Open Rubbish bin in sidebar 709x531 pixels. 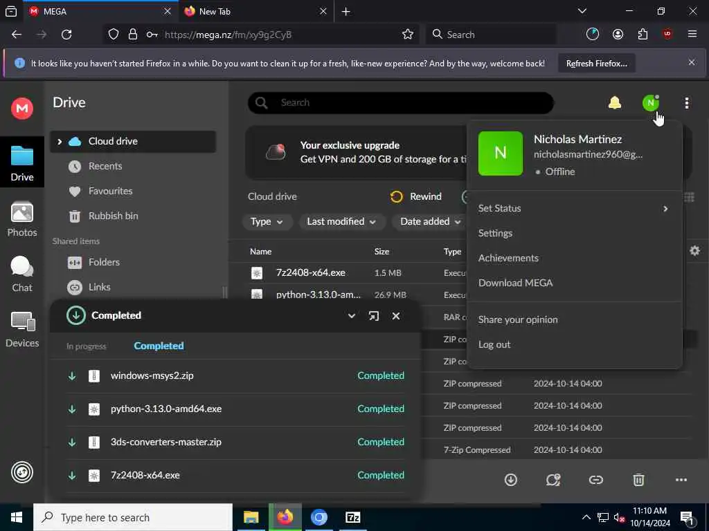[133, 216]
